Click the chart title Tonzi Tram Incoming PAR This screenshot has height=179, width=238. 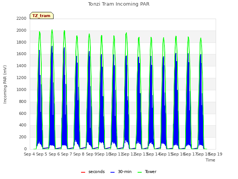[x=119, y=4]
